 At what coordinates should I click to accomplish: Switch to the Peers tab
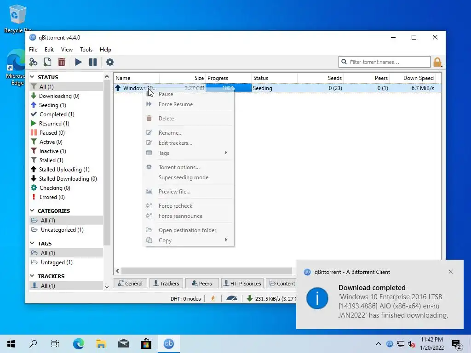pyautogui.click(x=202, y=283)
